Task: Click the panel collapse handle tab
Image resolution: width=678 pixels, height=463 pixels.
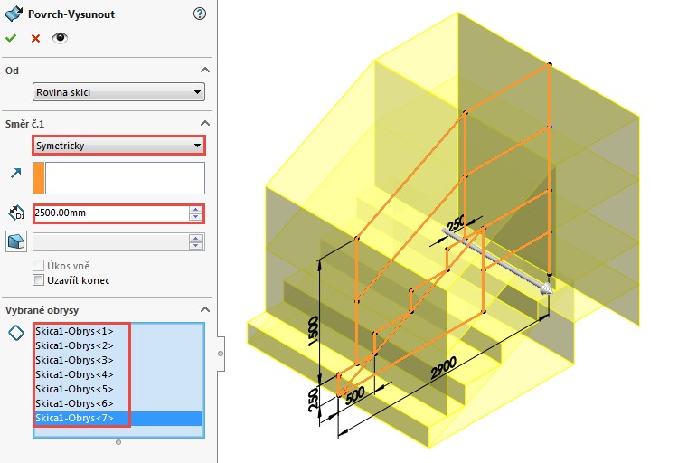Action: coord(221,354)
